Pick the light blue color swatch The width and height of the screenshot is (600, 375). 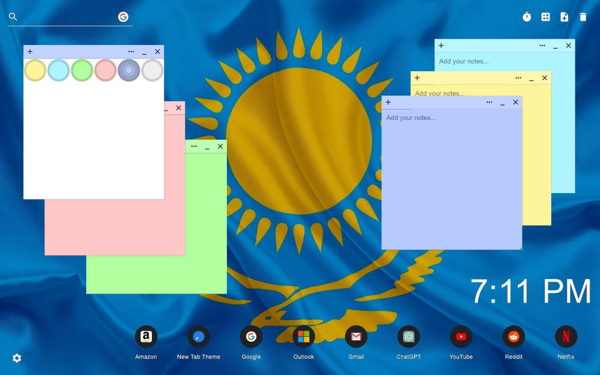(59, 70)
